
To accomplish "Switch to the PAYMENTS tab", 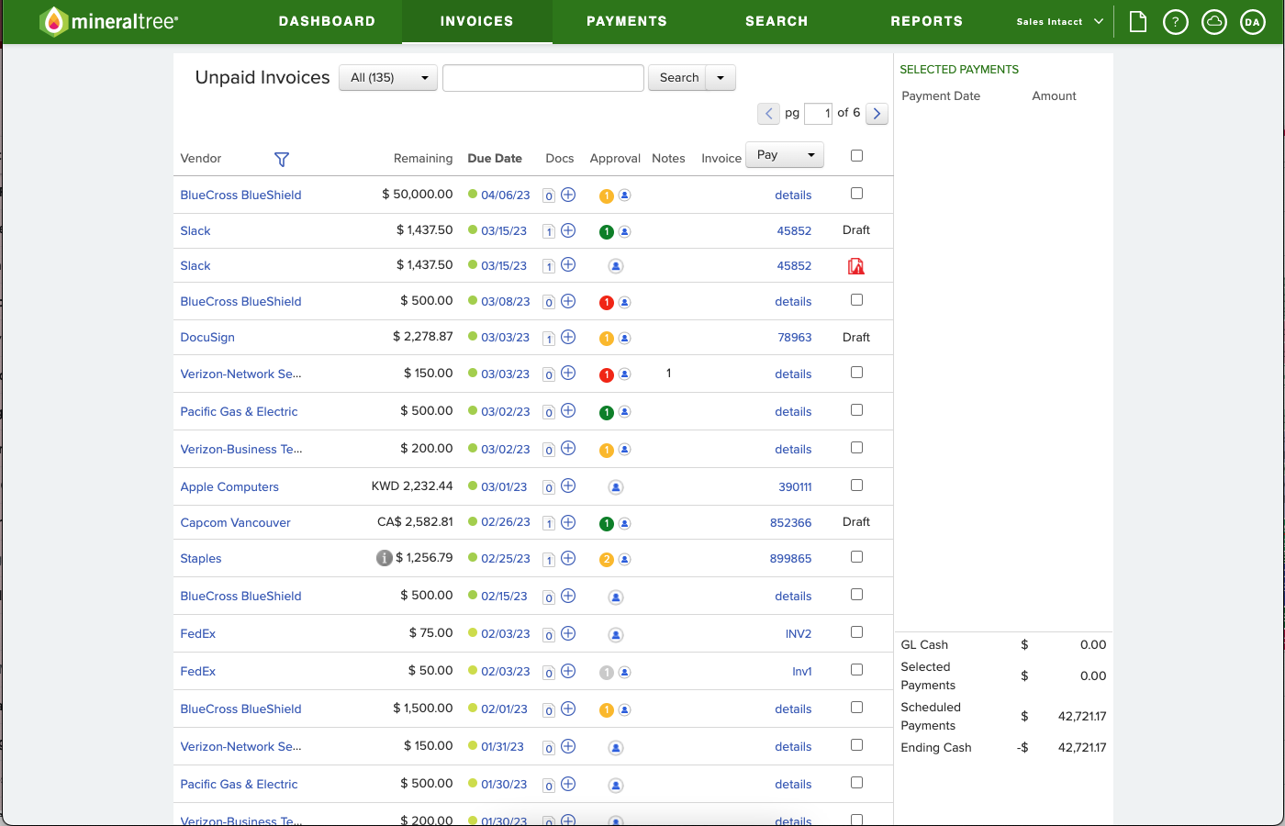I will (627, 21).
